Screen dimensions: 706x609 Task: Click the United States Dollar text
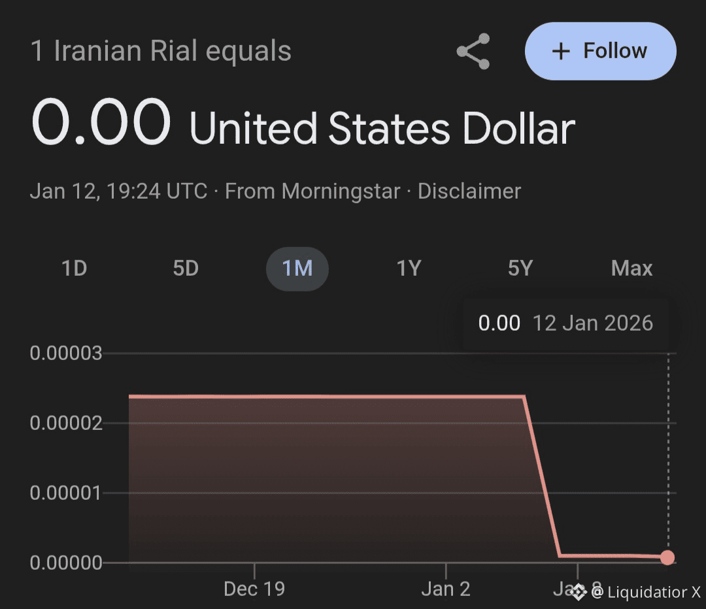[x=382, y=127]
